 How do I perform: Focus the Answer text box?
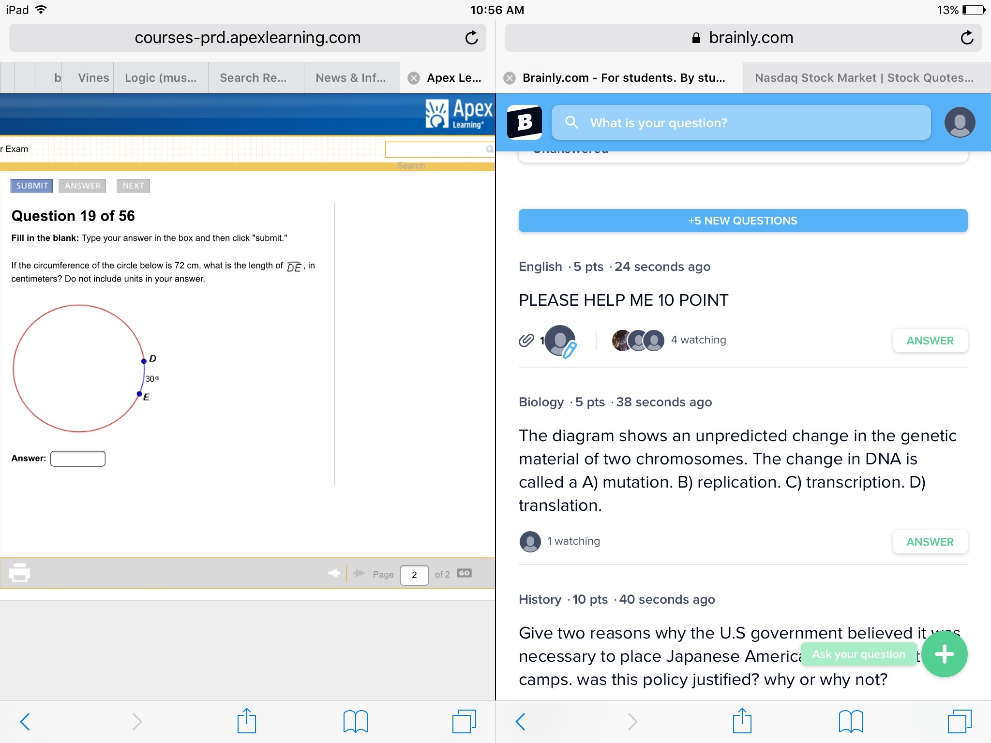tap(78, 459)
